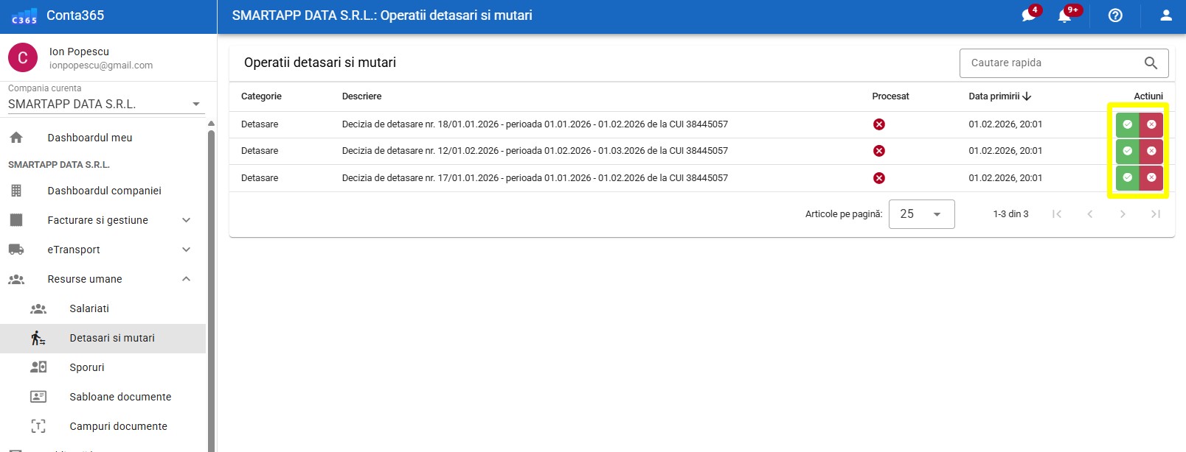Focus the Cautare rapida search field
Viewport: 1186px width, 452px height.
point(1051,63)
